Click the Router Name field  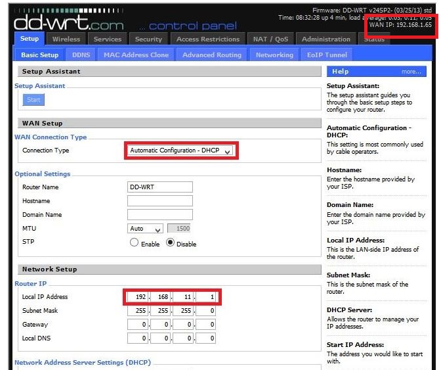coord(160,187)
